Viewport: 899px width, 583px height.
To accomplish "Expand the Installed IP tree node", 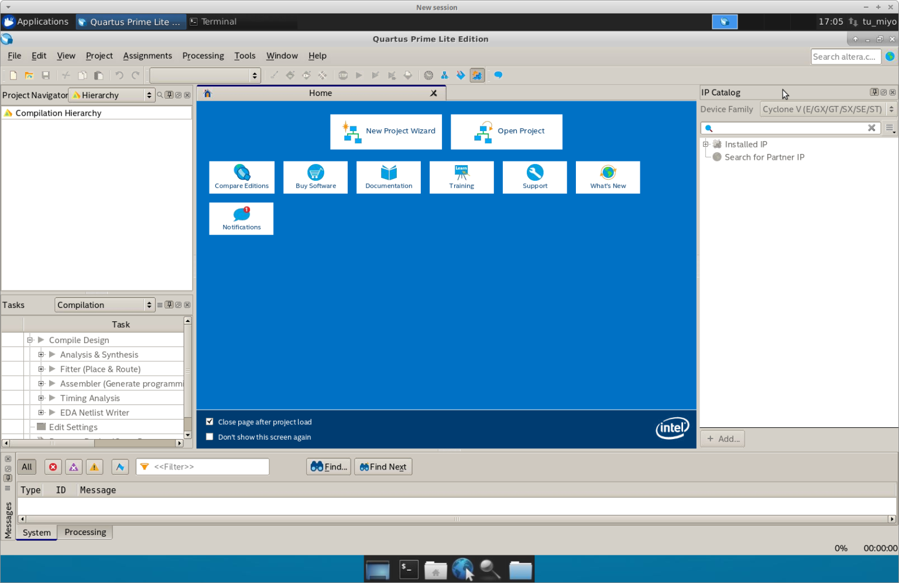I will 706,144.
